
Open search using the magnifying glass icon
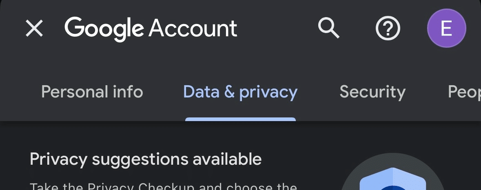(x=328, y=28)
